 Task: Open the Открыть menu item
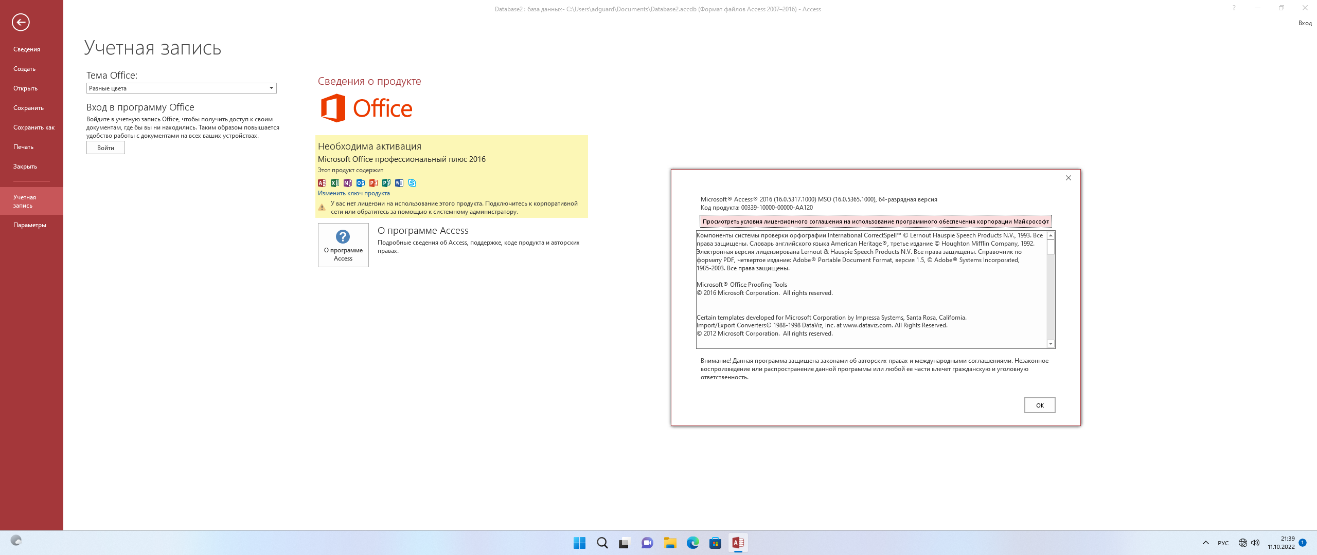point(26,88)
